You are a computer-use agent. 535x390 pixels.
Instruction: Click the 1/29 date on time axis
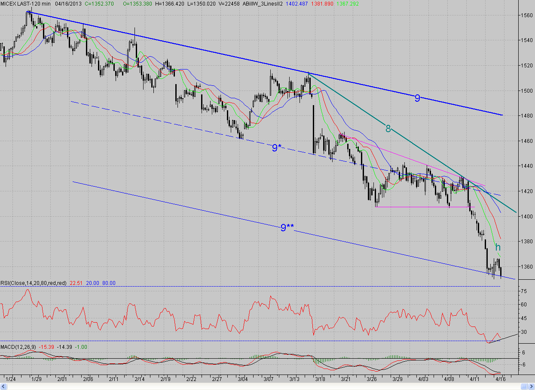(x=37, y=379)
